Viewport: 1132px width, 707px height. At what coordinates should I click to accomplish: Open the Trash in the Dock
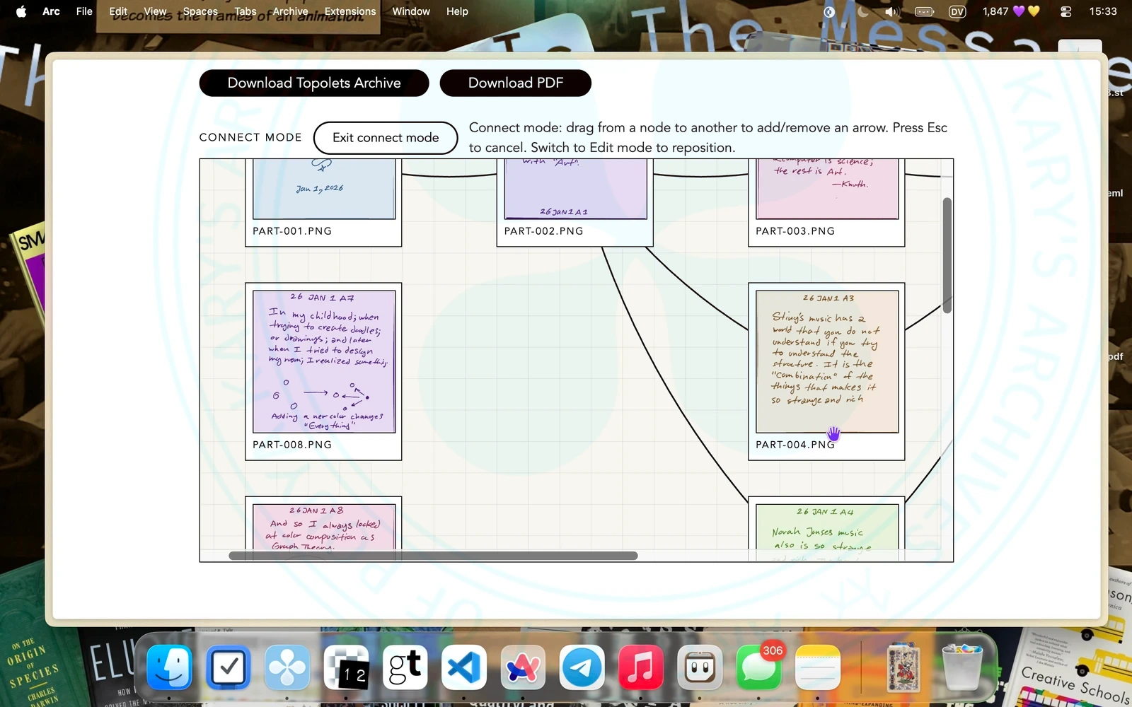point(962,667)
